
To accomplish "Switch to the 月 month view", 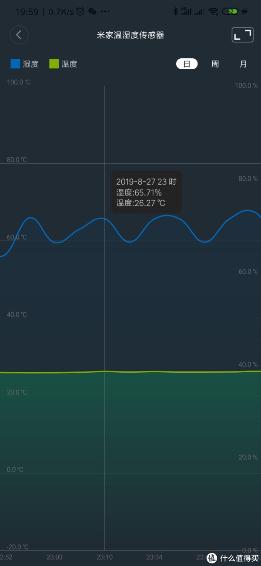I will pyautogui.click(x=243, y=64).
